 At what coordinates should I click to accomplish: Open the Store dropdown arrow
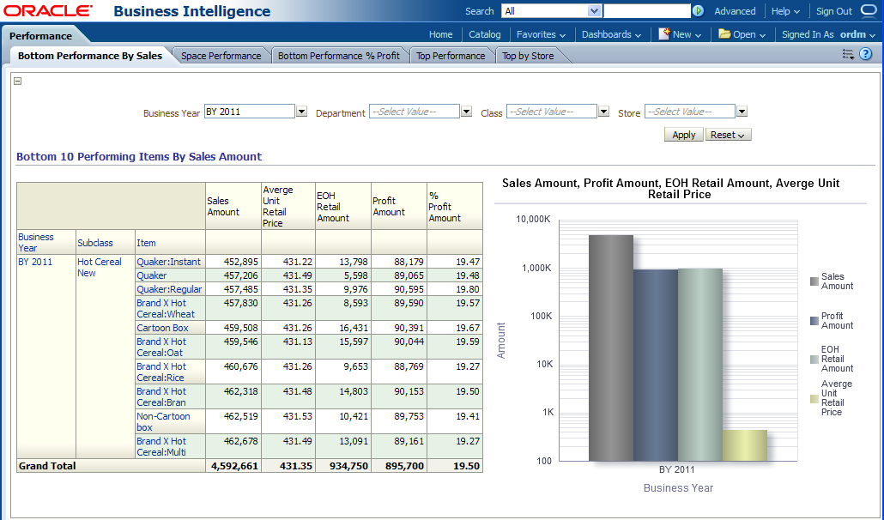point(742,112)
